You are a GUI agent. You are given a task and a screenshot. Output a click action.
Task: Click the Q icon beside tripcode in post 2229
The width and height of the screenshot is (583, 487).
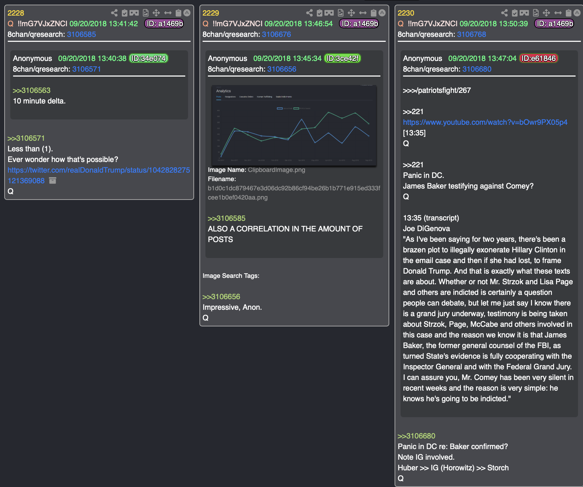coord(205,24)
